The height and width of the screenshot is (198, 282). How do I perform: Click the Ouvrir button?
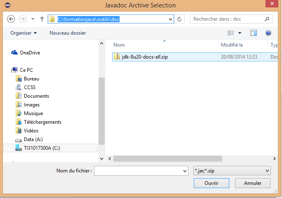[x=211, y=183]
